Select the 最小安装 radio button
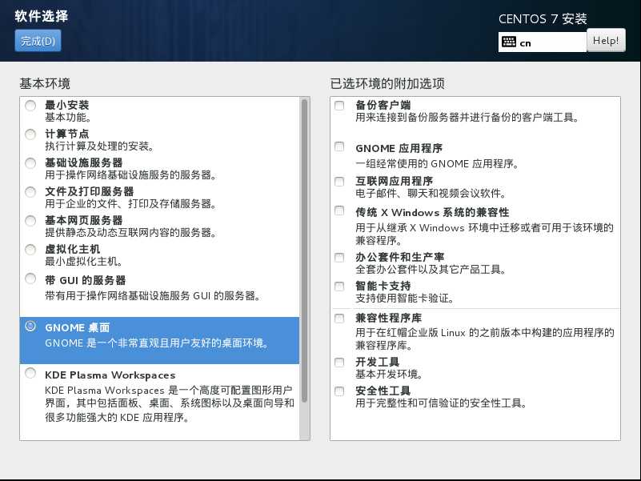641x481 pixels. pos(30,106)
